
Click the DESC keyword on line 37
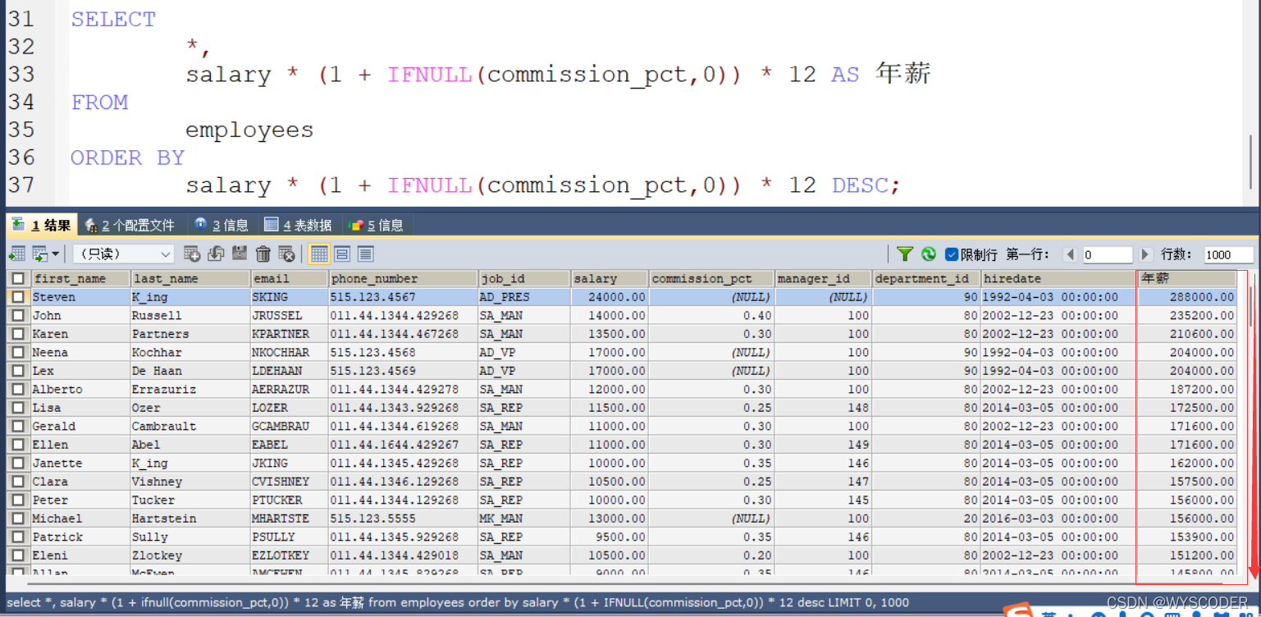pos(860,185)
